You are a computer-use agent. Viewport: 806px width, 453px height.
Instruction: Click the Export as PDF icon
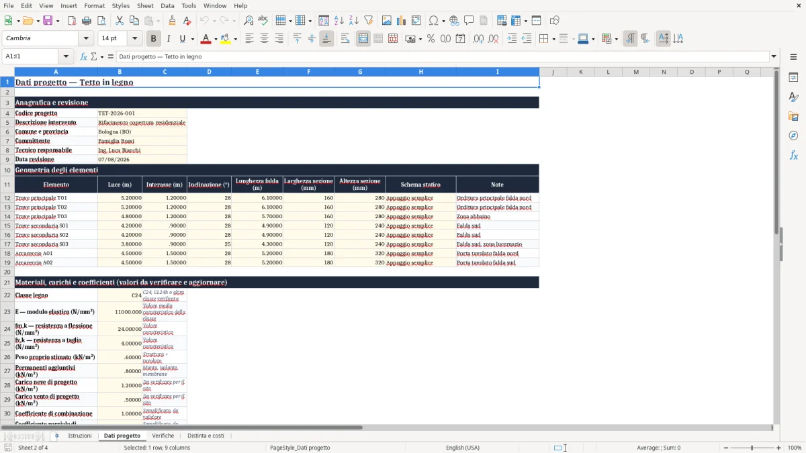pyautogui.click(x=72, y=21)
